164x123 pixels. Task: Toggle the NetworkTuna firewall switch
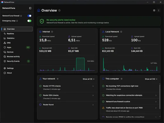pyautogui.click(x=29, y=16)
